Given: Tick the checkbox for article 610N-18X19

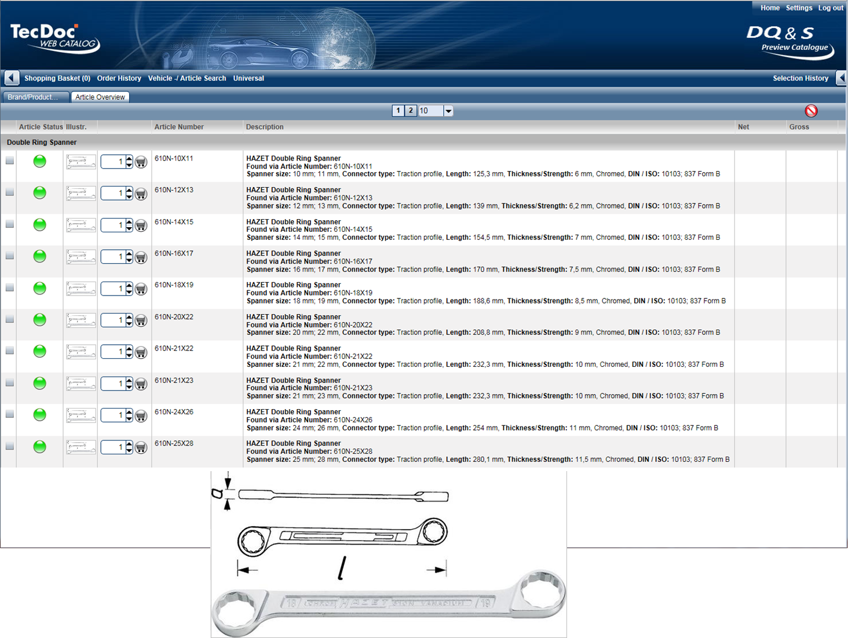Looking at the screenshot, I should coord(10,287).
